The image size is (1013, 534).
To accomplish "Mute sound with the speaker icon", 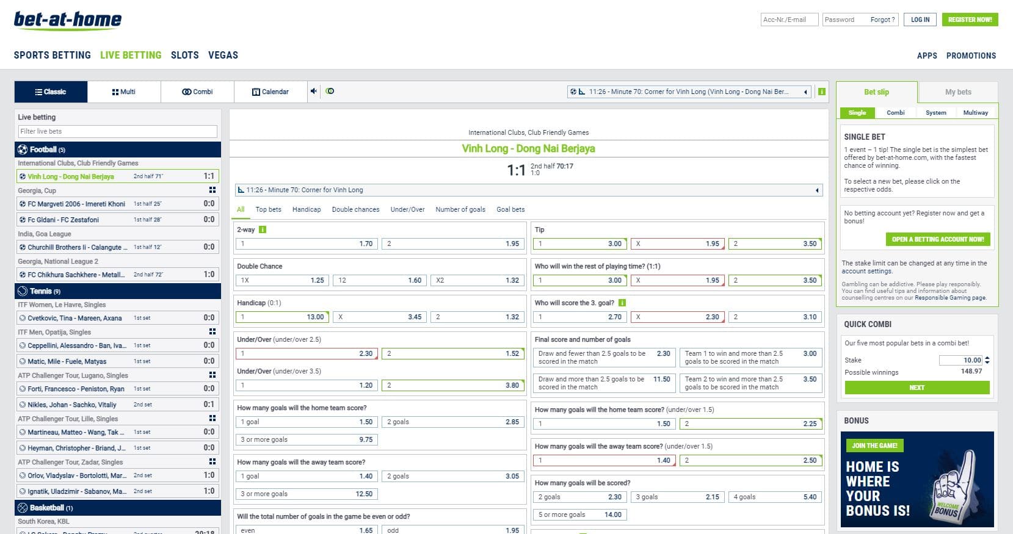I will [313, 92].
